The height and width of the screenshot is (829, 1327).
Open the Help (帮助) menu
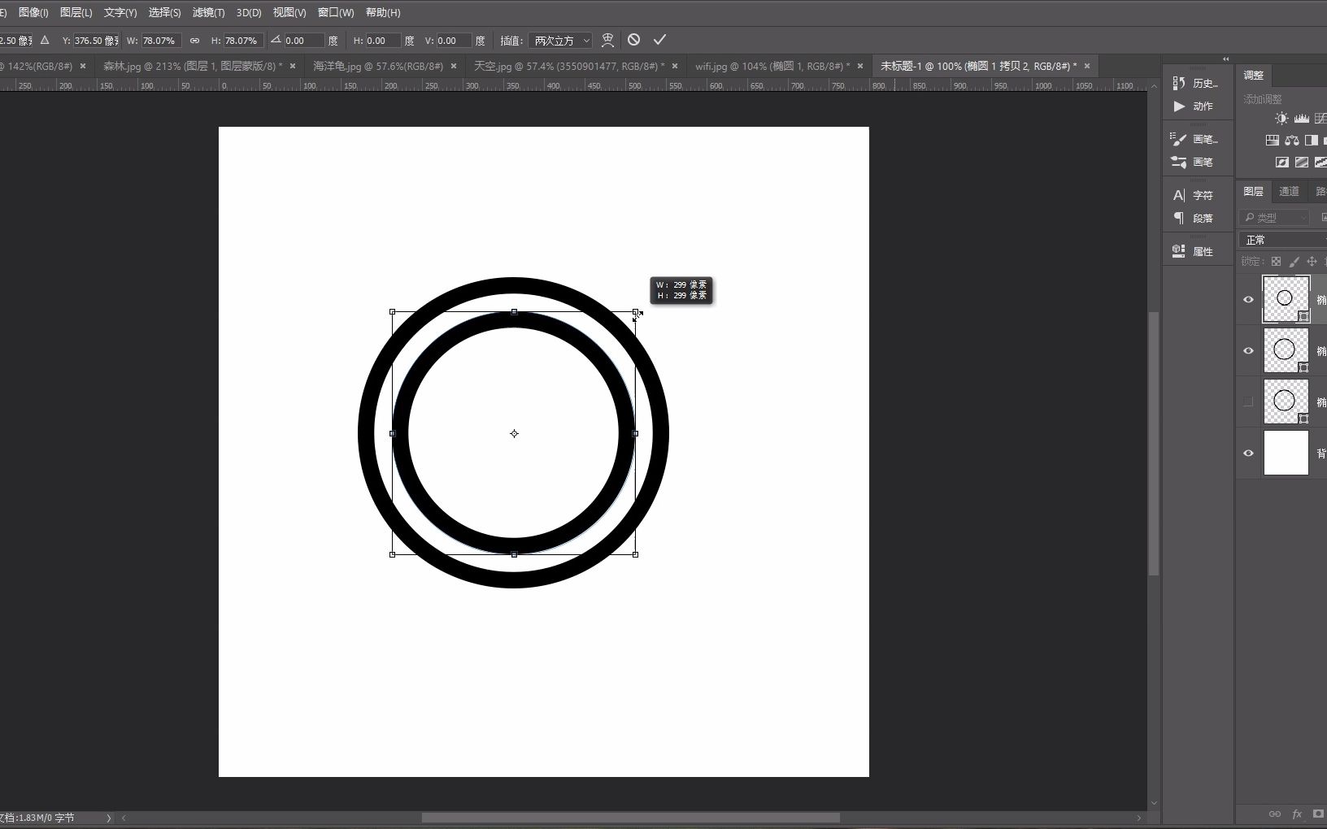click(x=383, y=12)
